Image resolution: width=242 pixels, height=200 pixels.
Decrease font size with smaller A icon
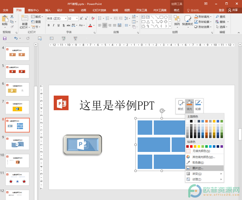tap(86, 19)
